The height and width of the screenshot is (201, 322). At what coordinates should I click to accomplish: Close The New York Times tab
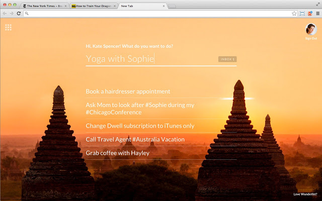[66, 6]
